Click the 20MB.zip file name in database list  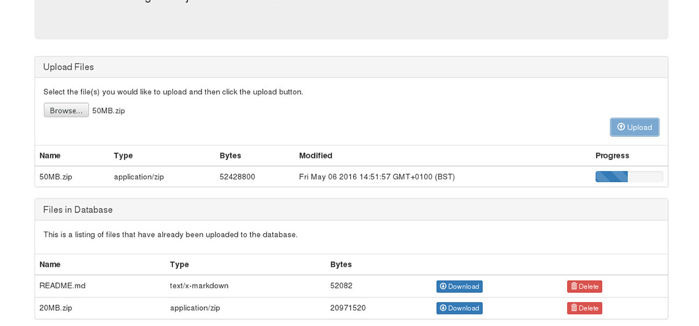[56, 307]
